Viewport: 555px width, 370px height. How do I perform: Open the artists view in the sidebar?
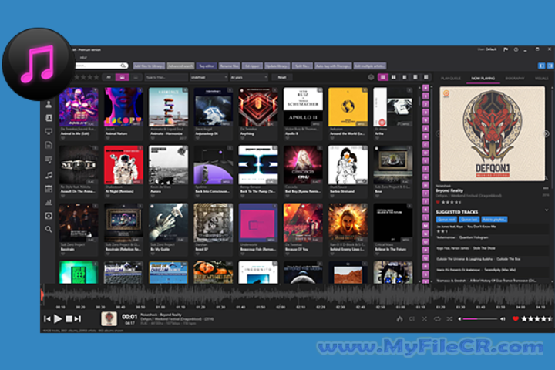(49, 105)
